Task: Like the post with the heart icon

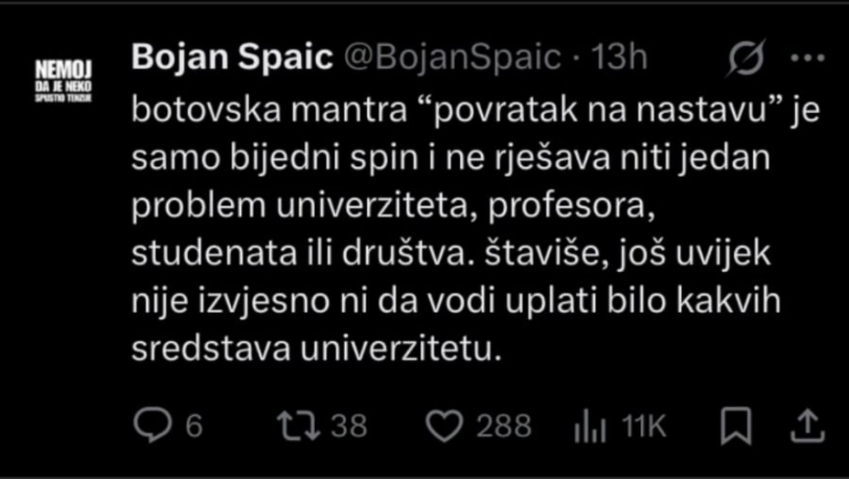Action: pyautogui.click(x=445, y=426)
